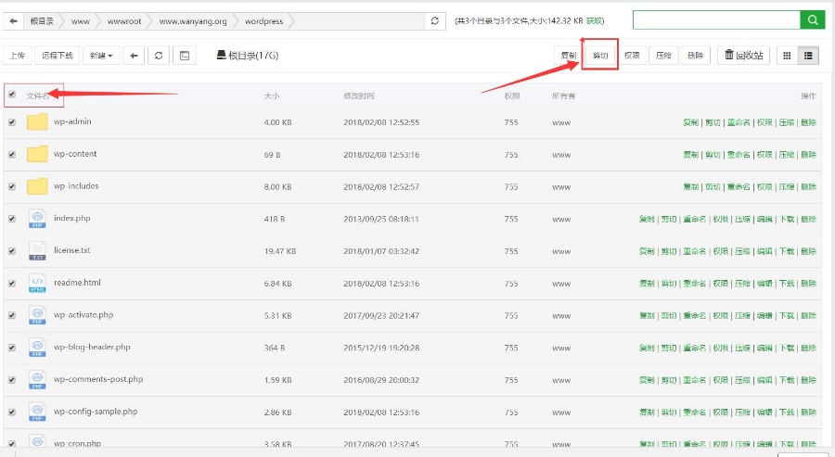The image size is (835, 457).
Task: Click the 上传 upload button
Action: 17,56
